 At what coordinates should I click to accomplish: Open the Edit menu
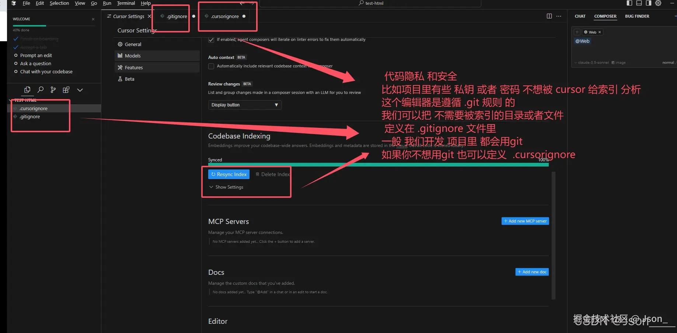tap(40, 3)
